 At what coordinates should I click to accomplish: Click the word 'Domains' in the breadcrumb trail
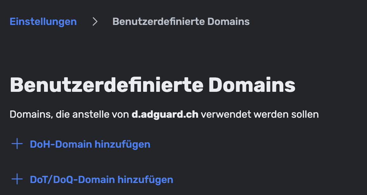click(229, 22)
